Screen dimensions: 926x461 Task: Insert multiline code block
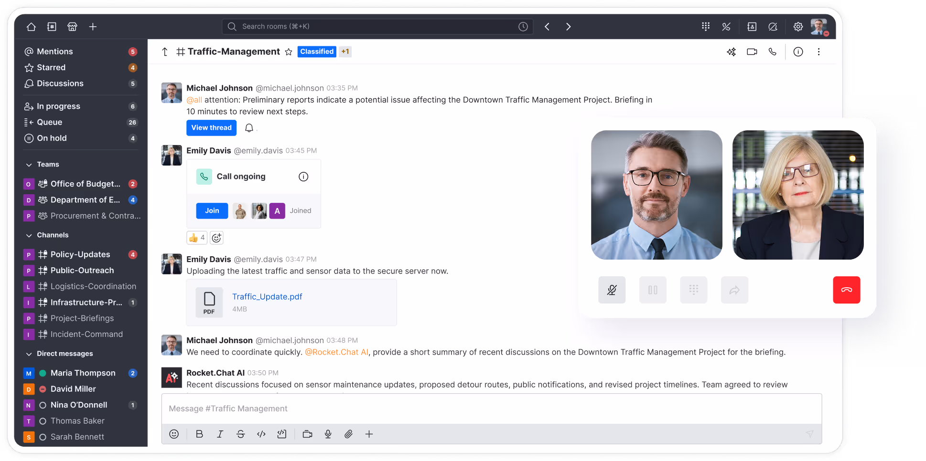[282, 434]
